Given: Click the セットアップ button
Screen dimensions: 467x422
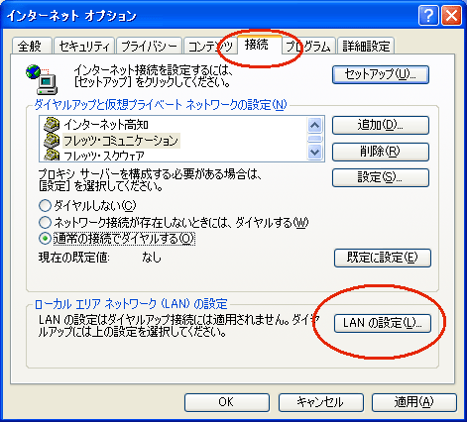Looking at the screenshot, I should click(x=381, y=74).
